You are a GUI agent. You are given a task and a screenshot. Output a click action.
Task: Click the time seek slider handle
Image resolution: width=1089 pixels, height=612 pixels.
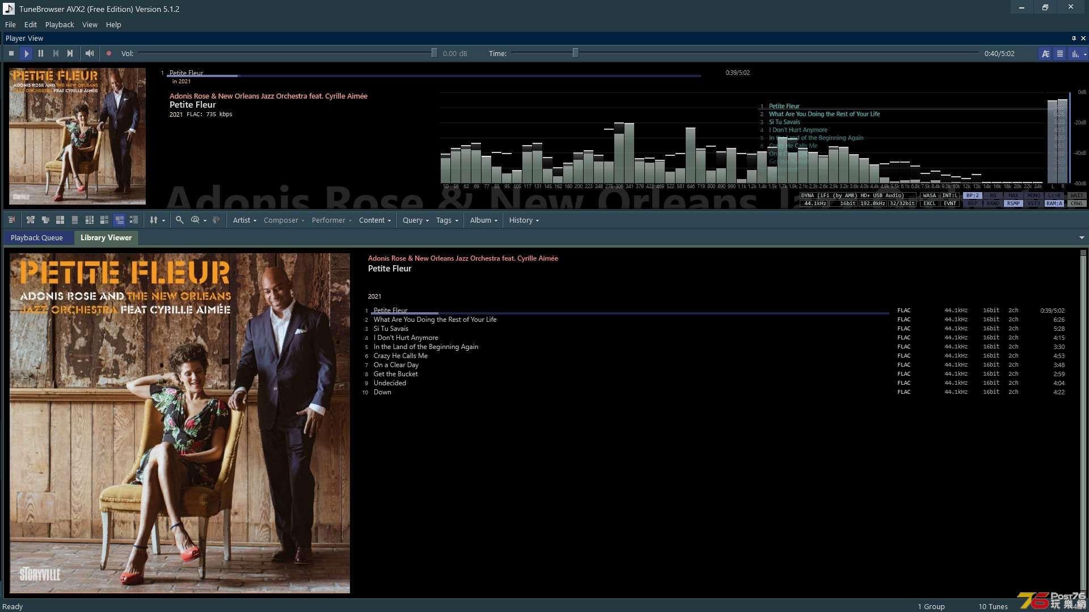click(575, 53)
